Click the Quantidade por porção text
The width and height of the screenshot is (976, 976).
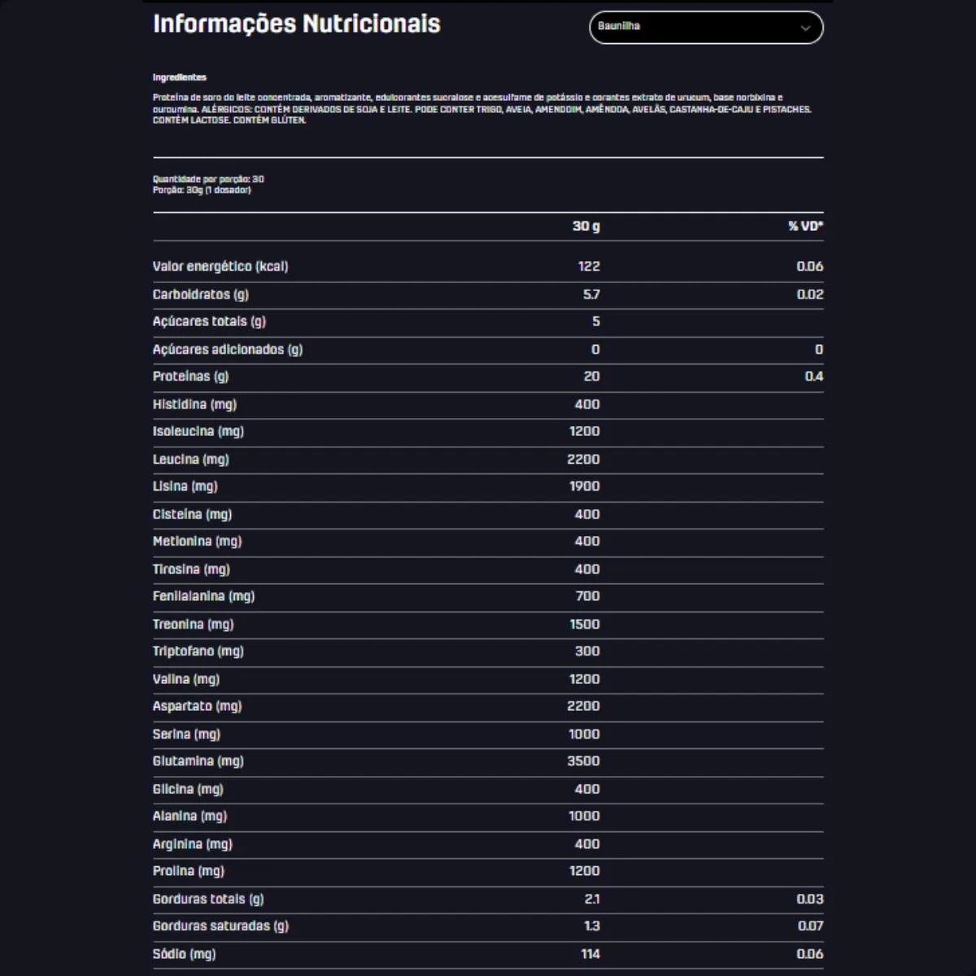[208, 179]
